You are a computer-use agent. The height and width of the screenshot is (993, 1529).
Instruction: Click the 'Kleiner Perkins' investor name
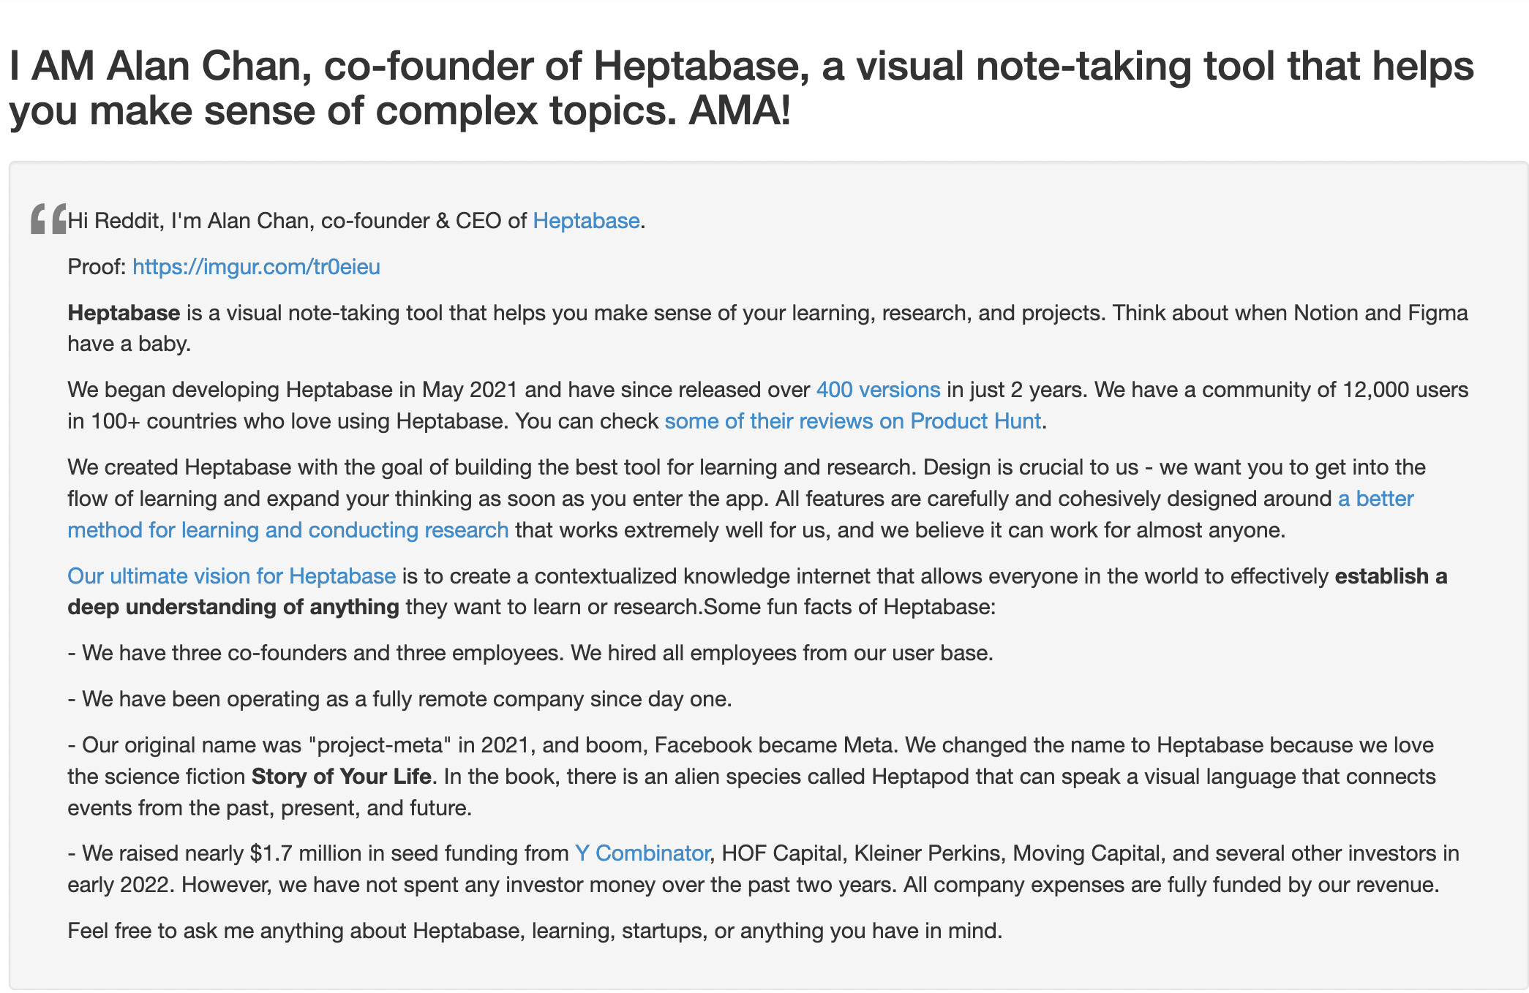(x=929, y=853)
